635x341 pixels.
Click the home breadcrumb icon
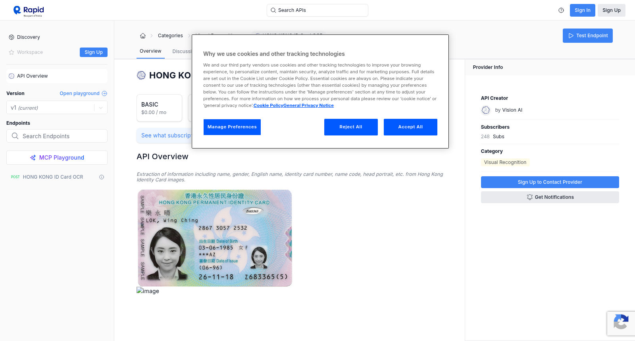(143, 36)
